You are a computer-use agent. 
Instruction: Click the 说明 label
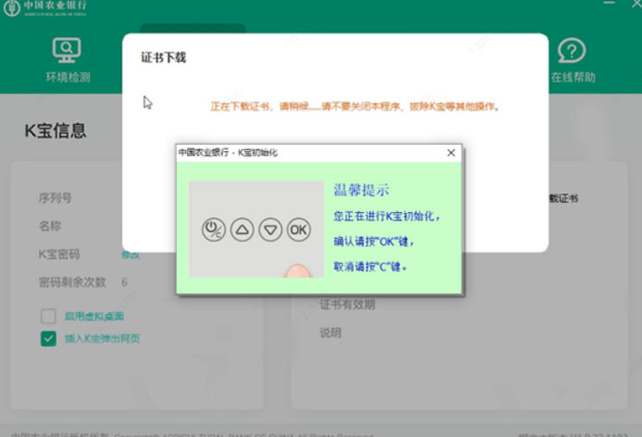click(x=330, y=333)
